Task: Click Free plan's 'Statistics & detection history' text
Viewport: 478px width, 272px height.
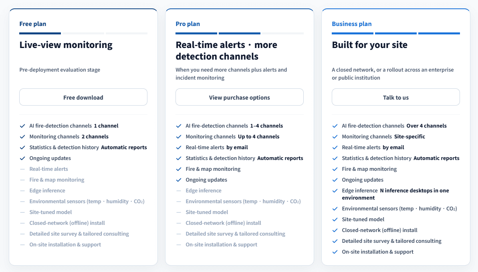Action: 65,148
